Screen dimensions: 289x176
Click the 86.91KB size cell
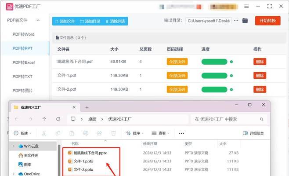pos(118,62)
